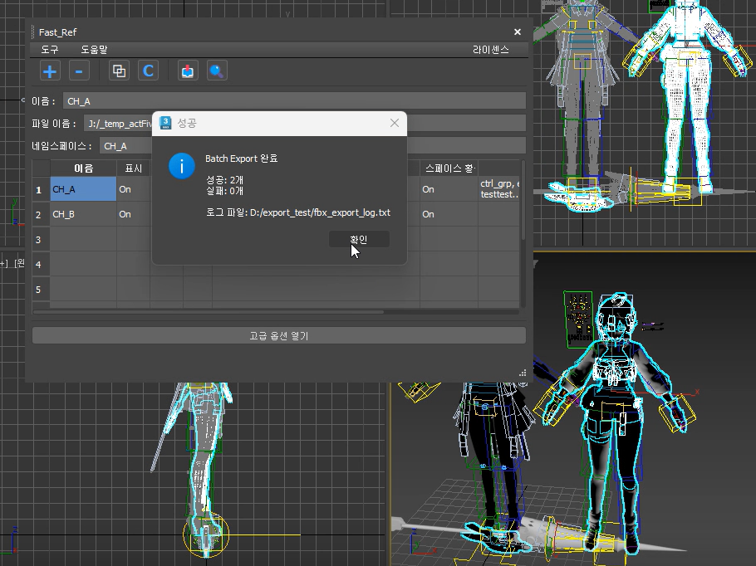The width and height of the screenshot is (756, 566).
Task: Close the 성공 dialog with the X
Action: click(x=395, y=123)
